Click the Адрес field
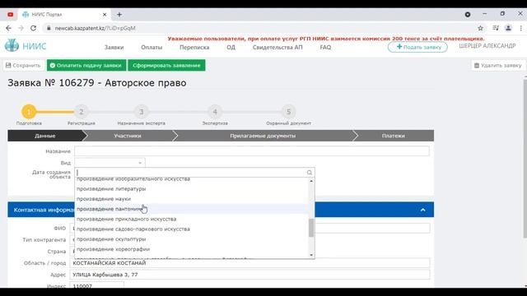 click(250, 275)
